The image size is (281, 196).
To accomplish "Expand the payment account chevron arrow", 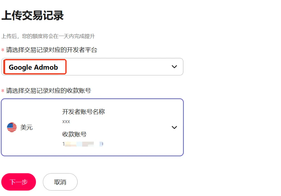I will click(174, 127).
